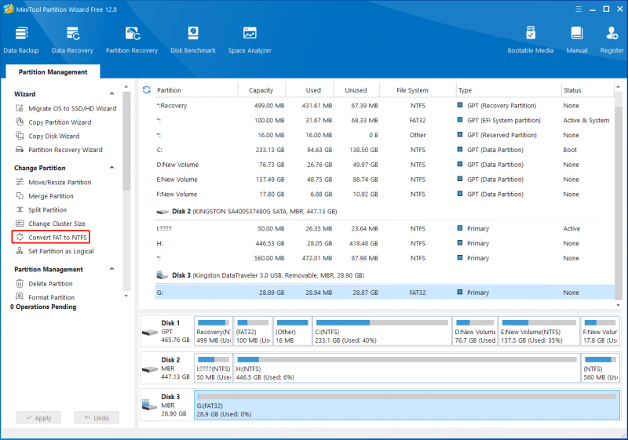Select the C:(NTFS) block in the Disk 1 map

(x=382, y=331)
